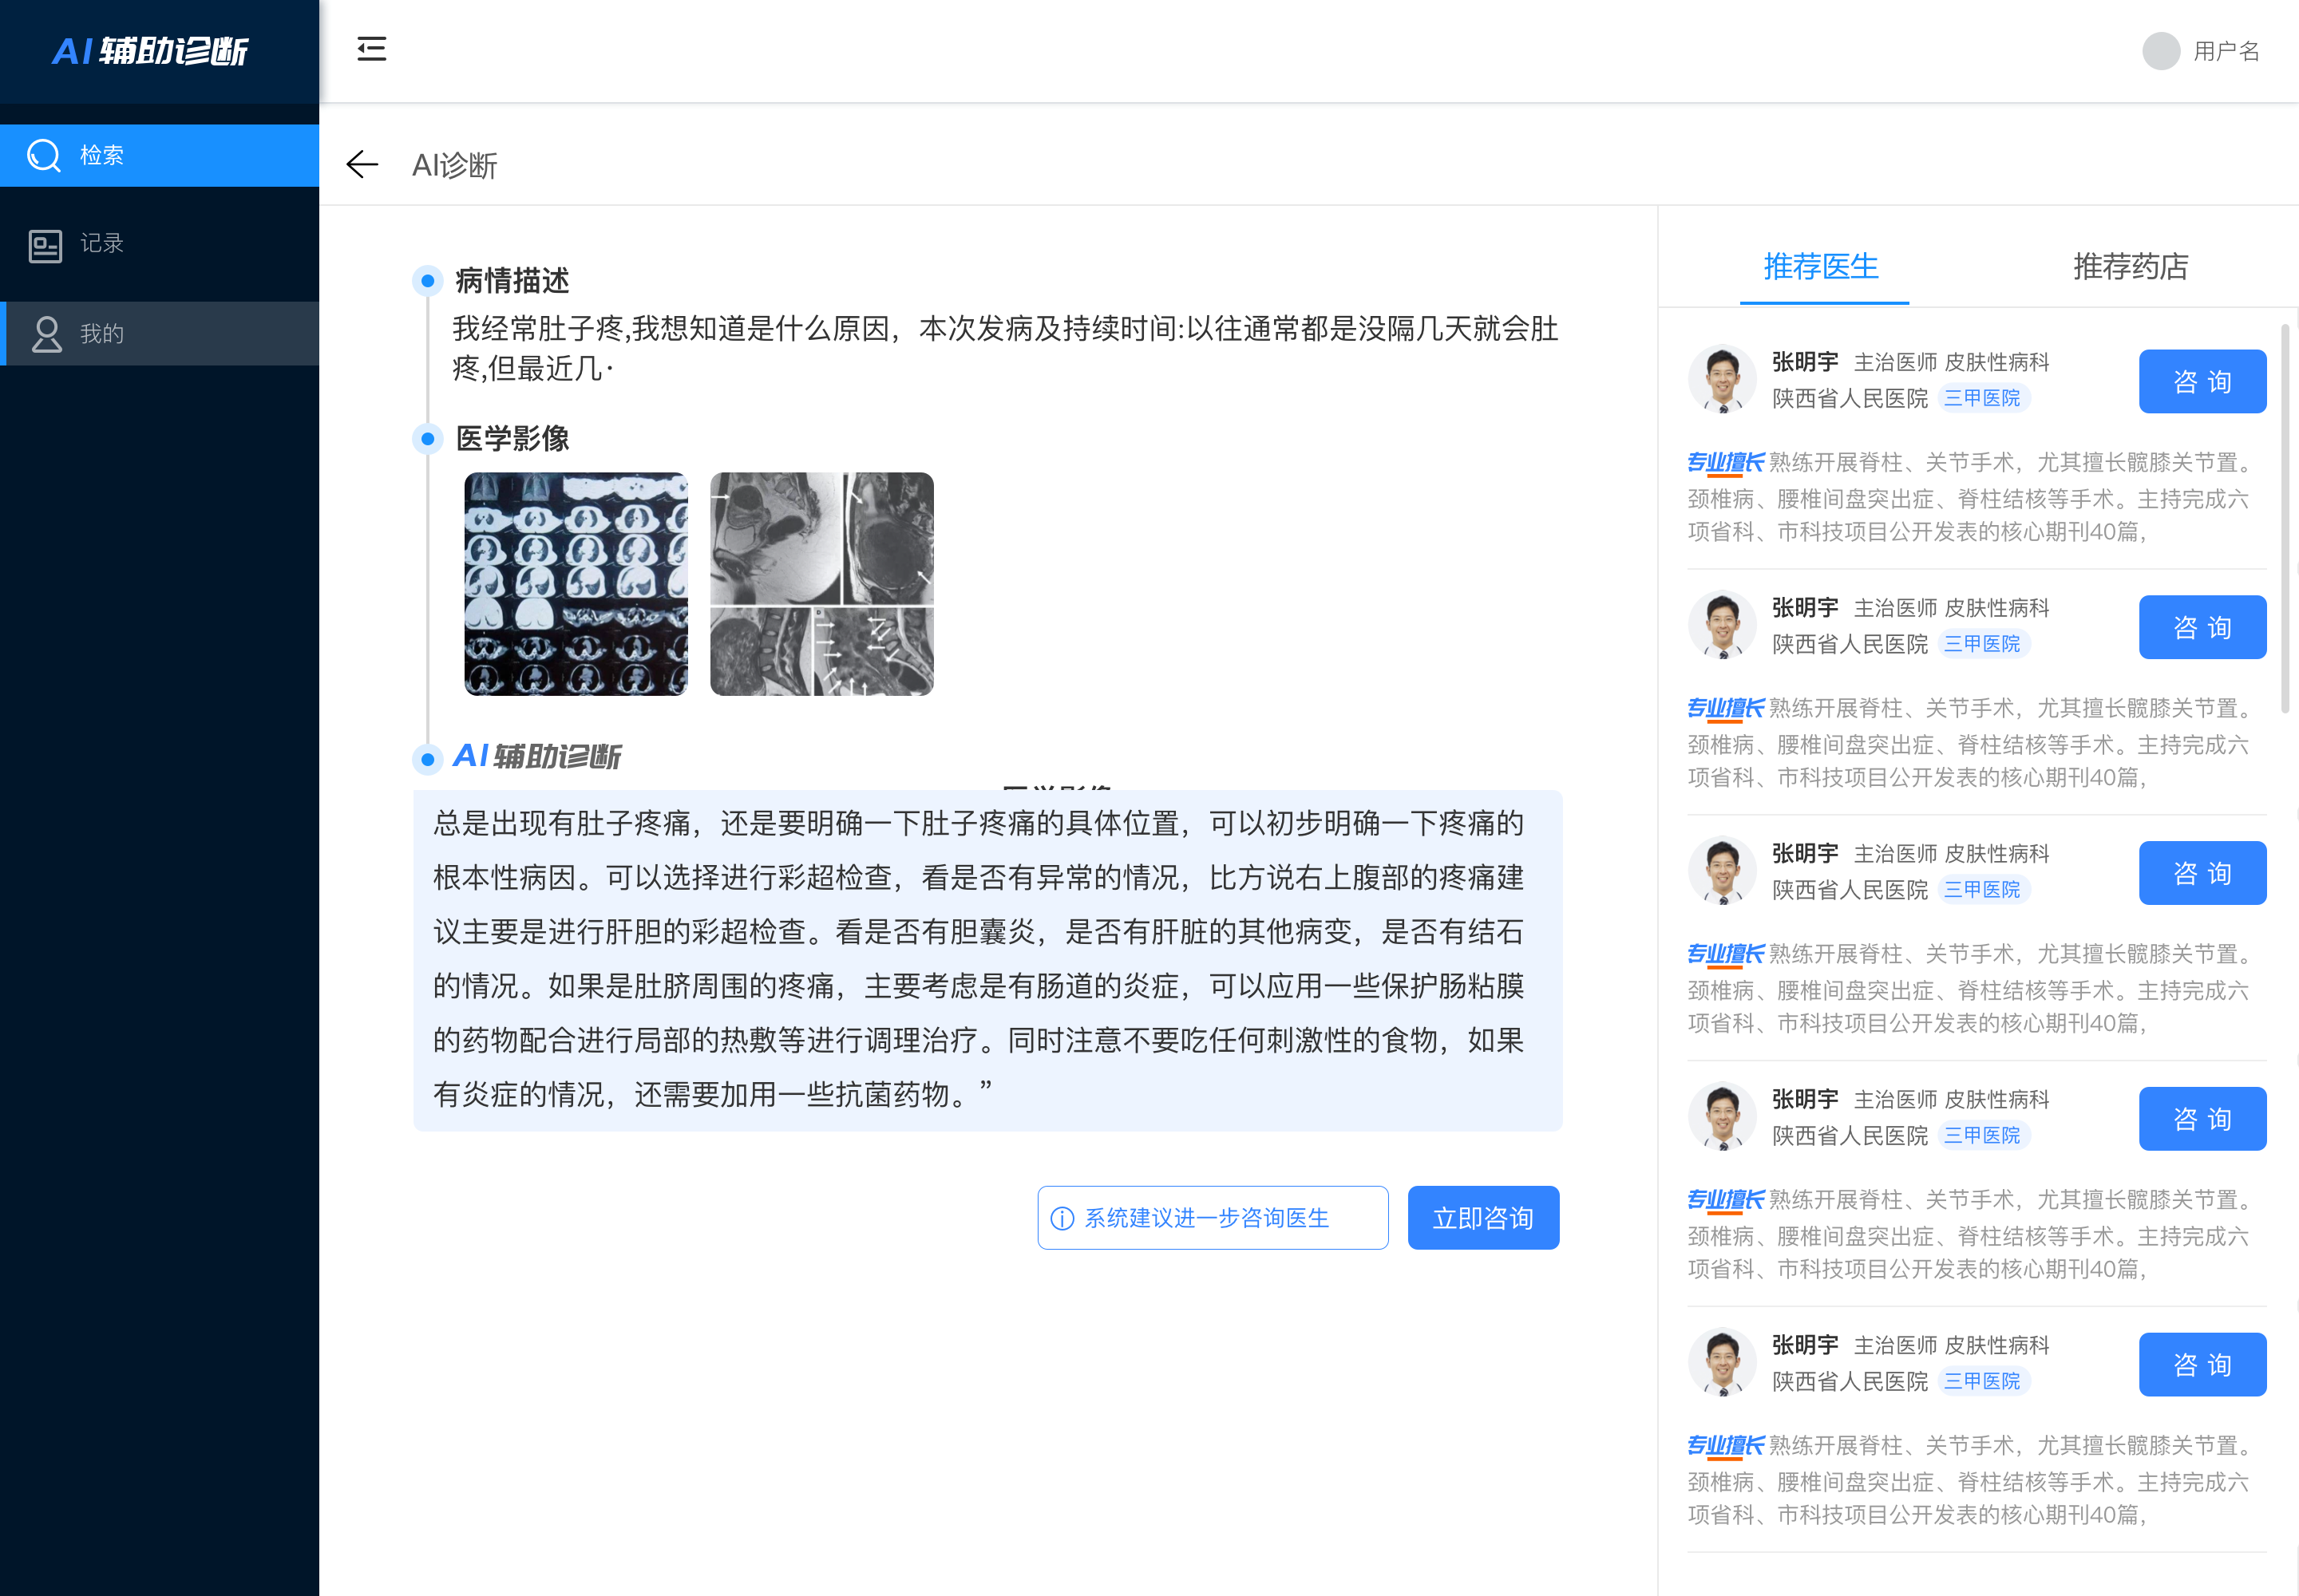
Task: Click 咨询 button for fourth doctor
Action: pyautogui.click(x=2203, y=1119)
